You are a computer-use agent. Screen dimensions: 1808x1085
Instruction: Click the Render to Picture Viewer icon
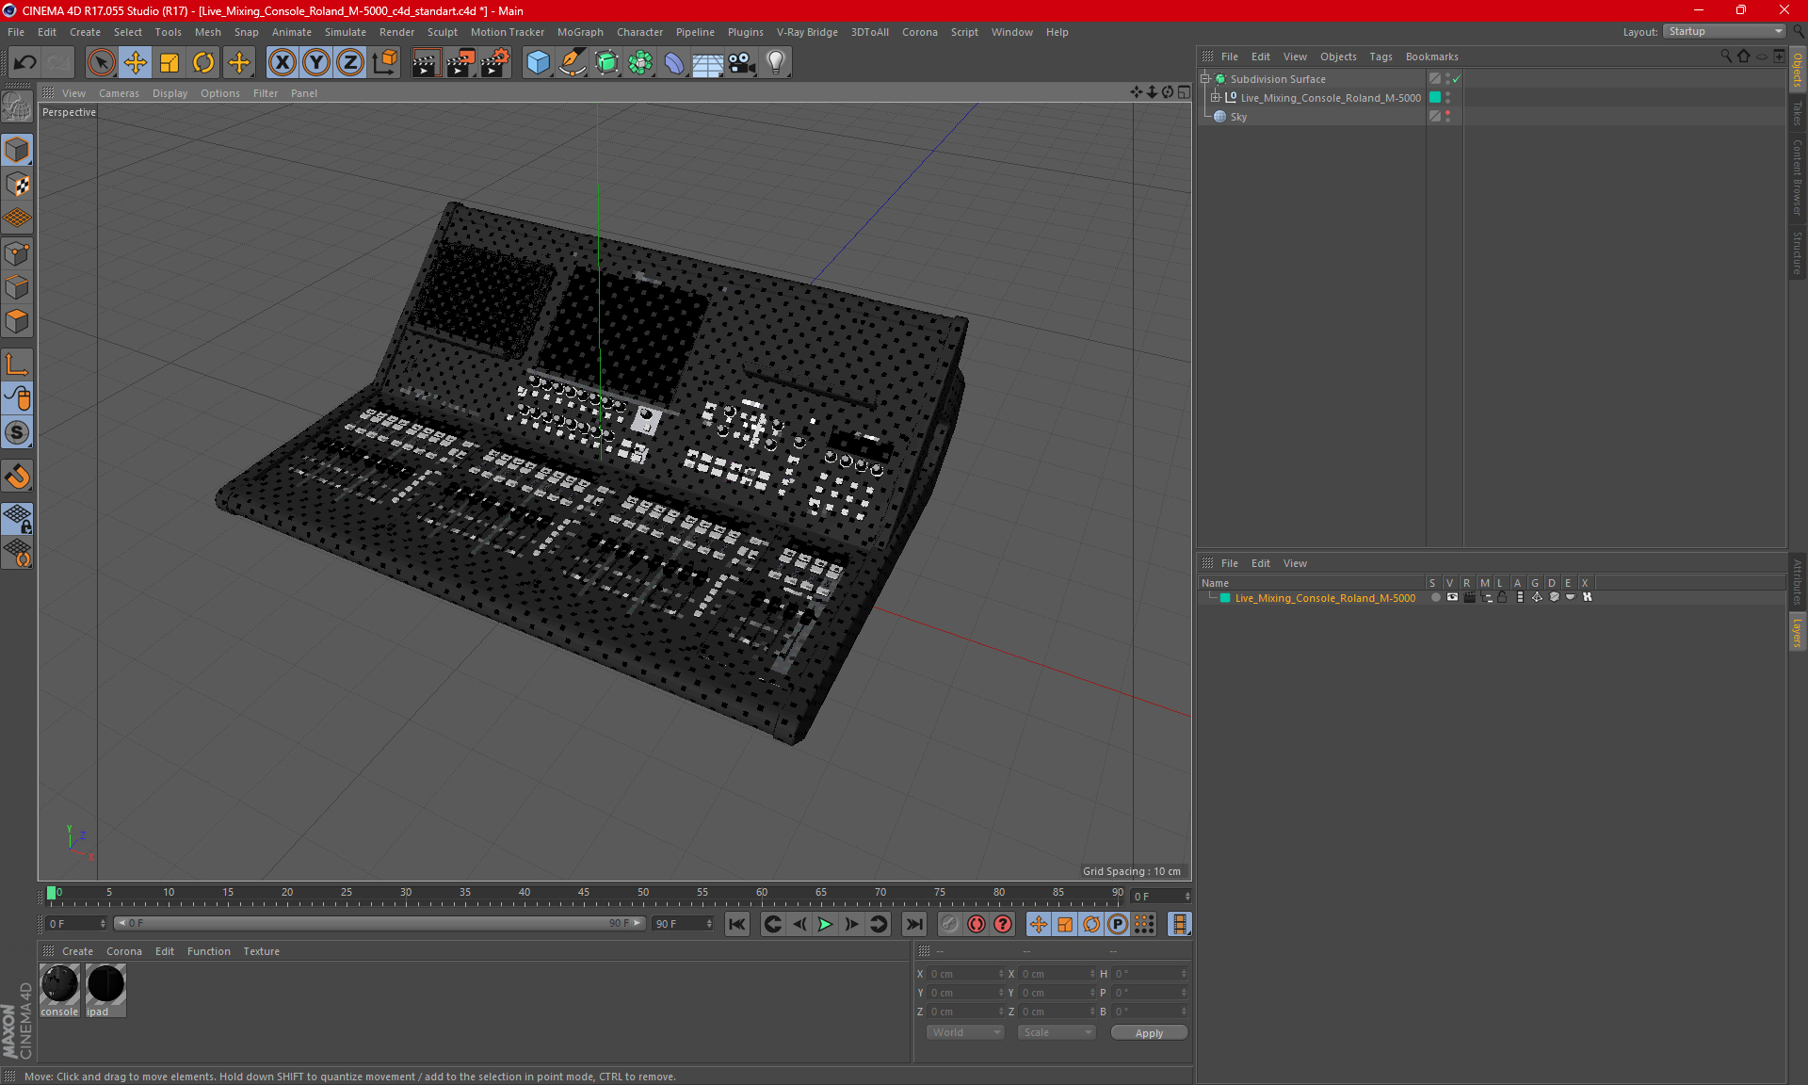(x=460, y=63)
